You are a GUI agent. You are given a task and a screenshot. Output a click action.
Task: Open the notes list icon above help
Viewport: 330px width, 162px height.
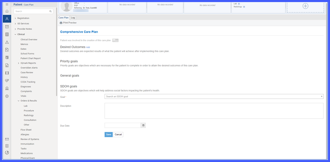[7, 146]
